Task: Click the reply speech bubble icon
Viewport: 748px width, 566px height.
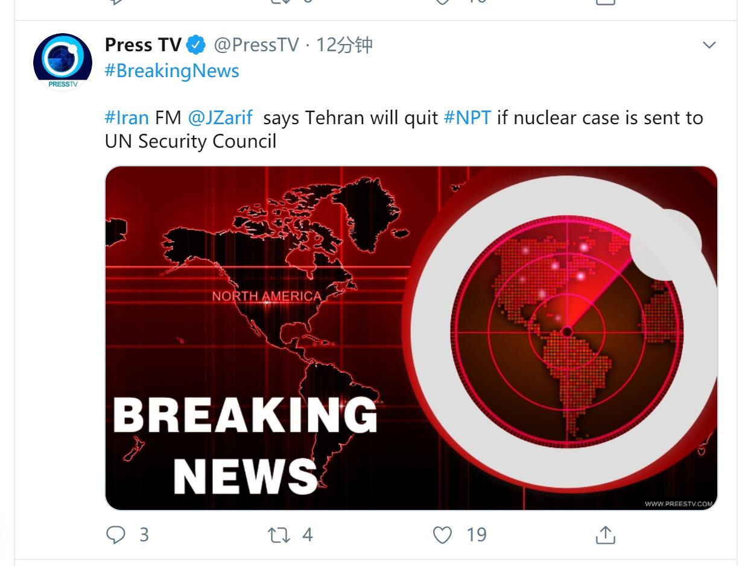Action: pos(115,535)
